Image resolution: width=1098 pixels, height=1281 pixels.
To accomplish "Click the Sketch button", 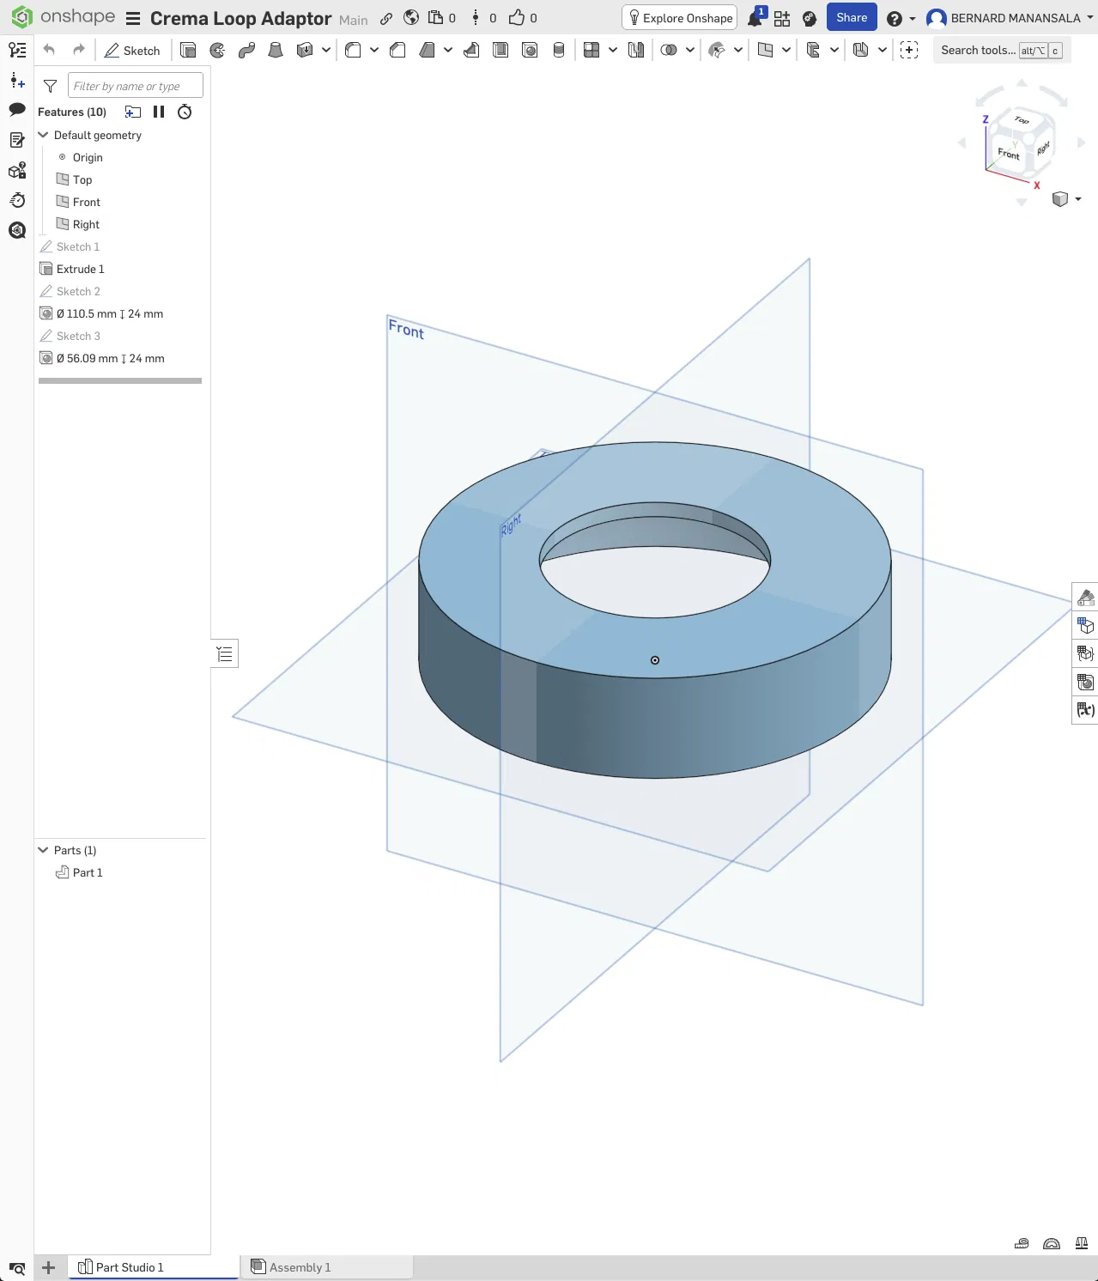I will coord(132,51).
